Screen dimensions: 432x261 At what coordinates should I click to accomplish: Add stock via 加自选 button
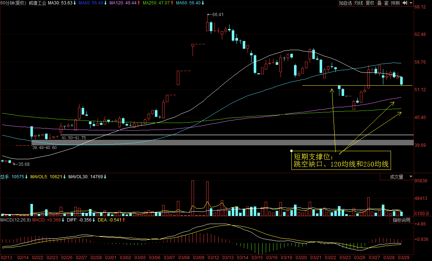coord(345,3)
